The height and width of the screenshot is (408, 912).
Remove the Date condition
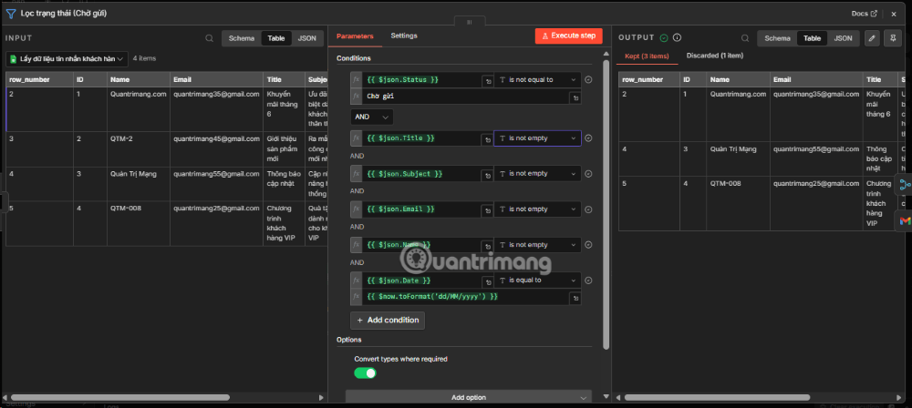coord(588,280)
